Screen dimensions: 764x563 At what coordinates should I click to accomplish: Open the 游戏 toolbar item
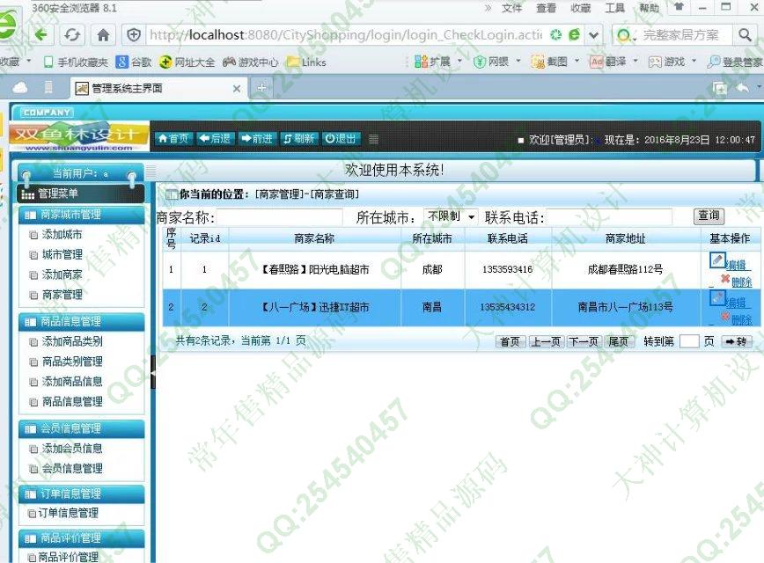pos(666,62)
